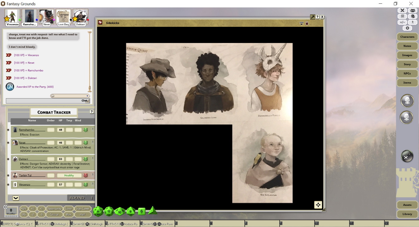Open the Items sidebar tab

tap(407, 83)
